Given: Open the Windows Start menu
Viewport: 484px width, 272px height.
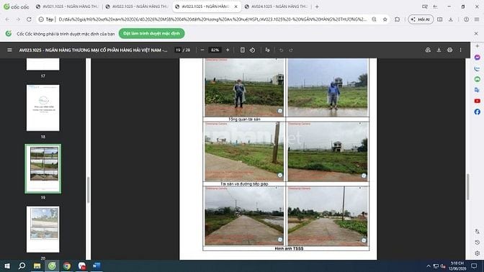Looking at the screenshot, I should coord(7,266).
